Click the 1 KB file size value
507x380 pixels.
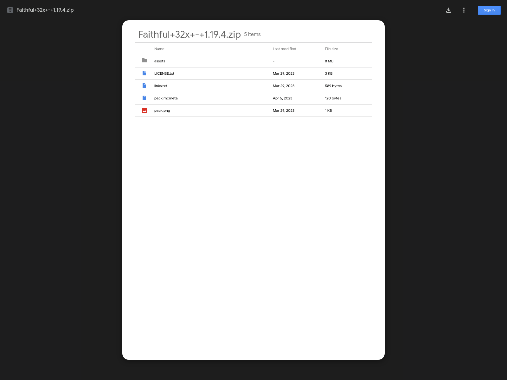[328, 111]
